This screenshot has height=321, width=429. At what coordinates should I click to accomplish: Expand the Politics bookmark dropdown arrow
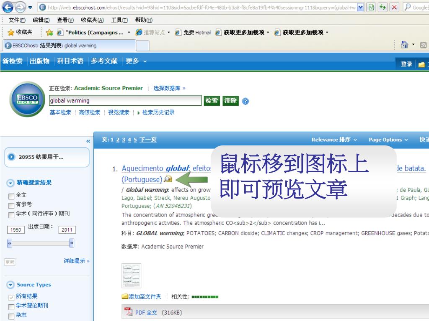point(129,33)
